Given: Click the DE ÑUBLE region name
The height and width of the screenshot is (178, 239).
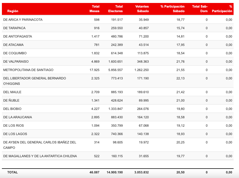Looking at the screenshot, I should (x=11, y=100).
